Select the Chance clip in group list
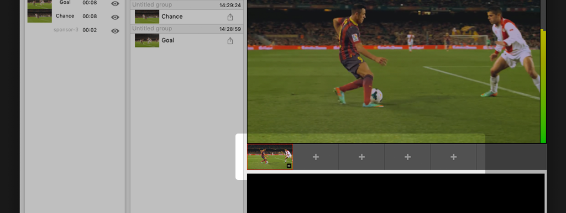The height and width of the screenshot is (213, 566). tap(187, 17)
